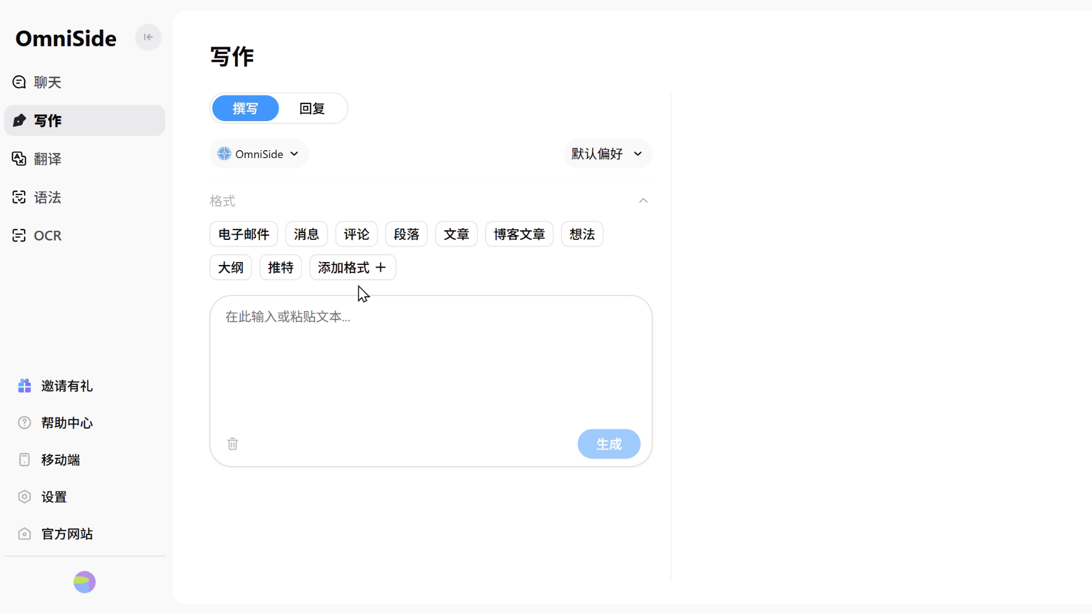The image size is (1092, 614).
Task: Open Settings (设置) in the sidebar
Action: (53, 497)
